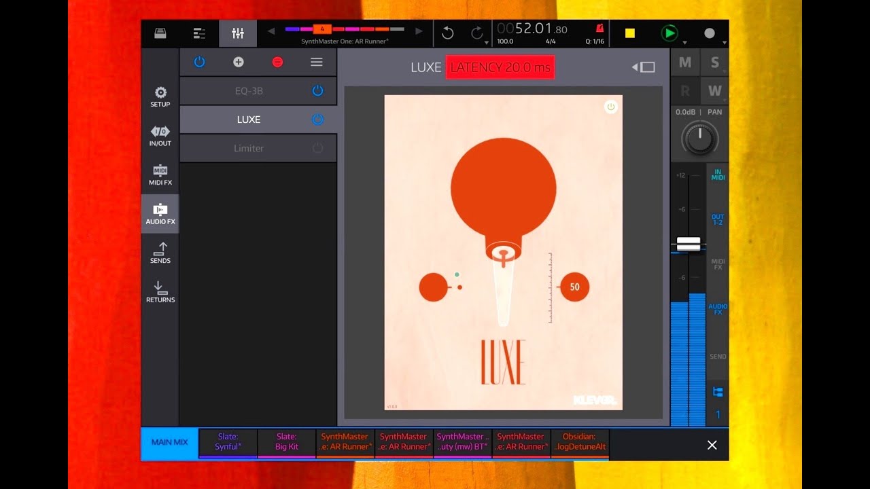The width and height of the screenshot is (870, 489).
Task: Open dropdown arrow beside record button
Action: 725,43
